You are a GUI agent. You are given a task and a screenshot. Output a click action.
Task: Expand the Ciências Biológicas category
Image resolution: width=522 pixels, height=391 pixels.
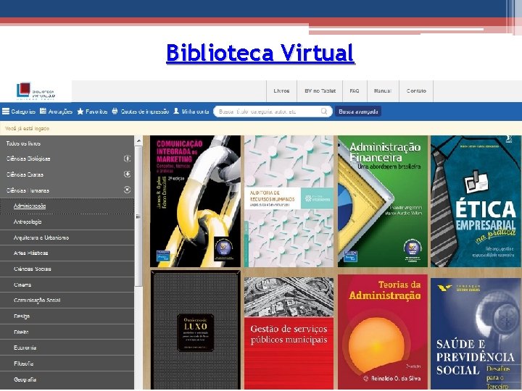coord(127,159)
